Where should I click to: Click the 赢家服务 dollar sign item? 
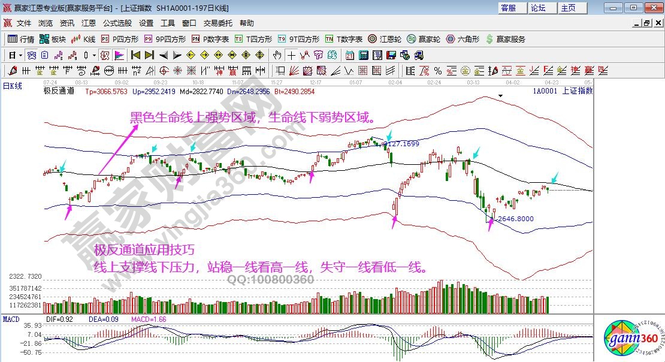click(x=506, y=39)
